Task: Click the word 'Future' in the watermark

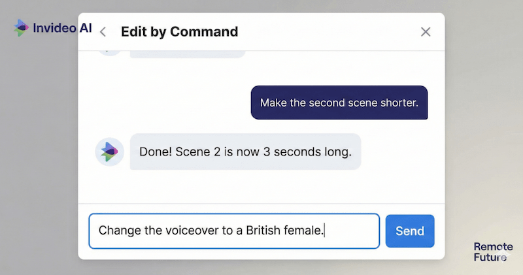Action: [490, 257]
